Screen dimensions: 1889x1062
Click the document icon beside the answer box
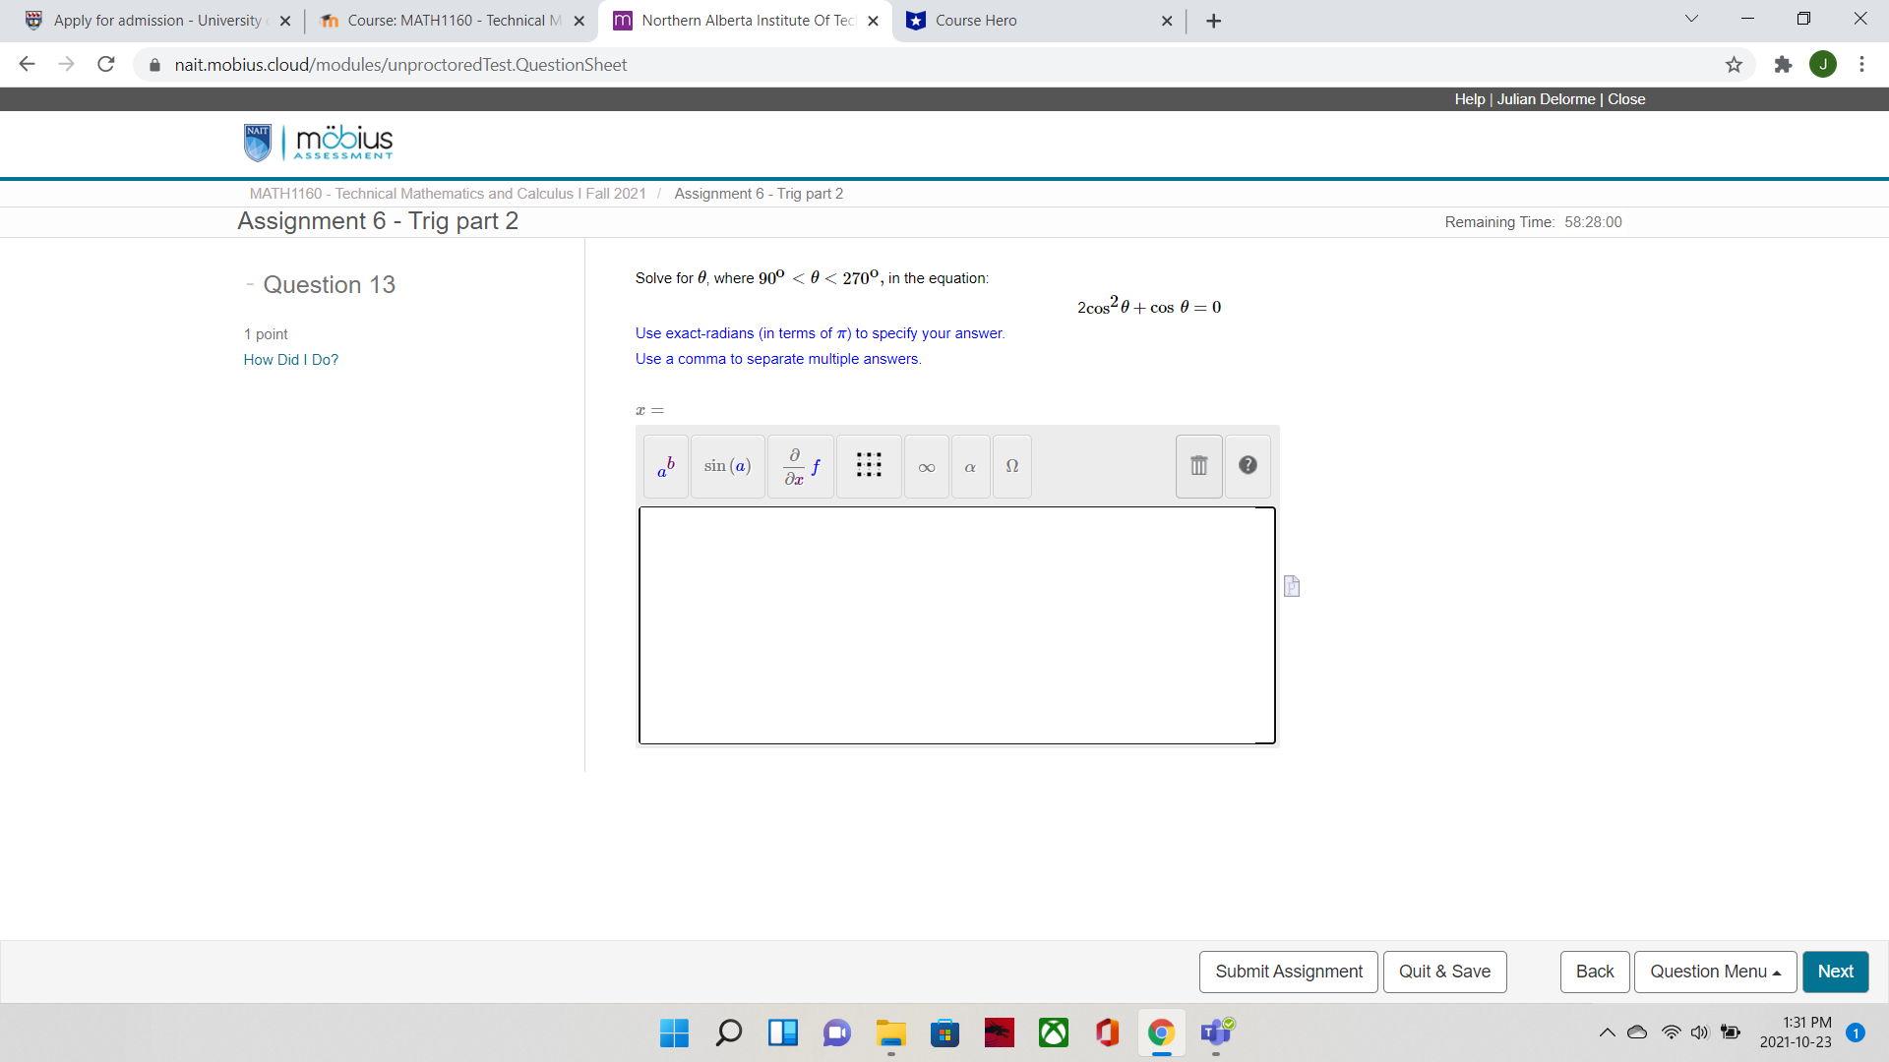pyautogui.click(x=1291, y=586)
